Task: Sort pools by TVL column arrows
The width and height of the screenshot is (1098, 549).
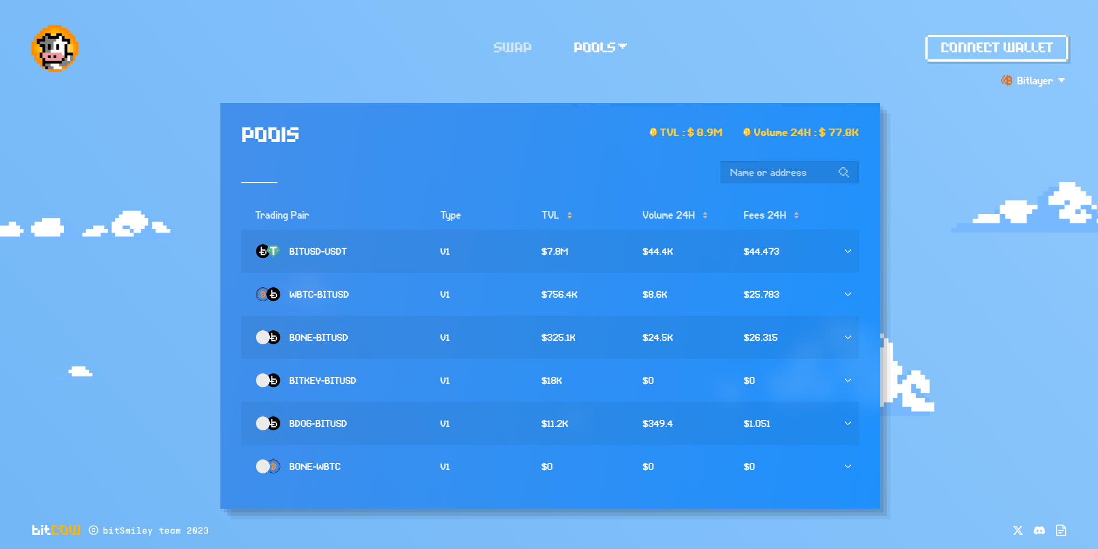Action: [569, 215]
